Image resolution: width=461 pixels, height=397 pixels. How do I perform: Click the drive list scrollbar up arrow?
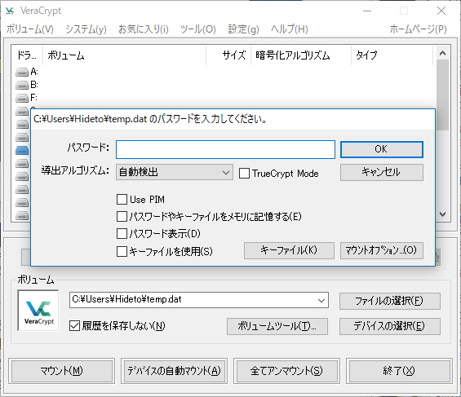tap(442, 53)
